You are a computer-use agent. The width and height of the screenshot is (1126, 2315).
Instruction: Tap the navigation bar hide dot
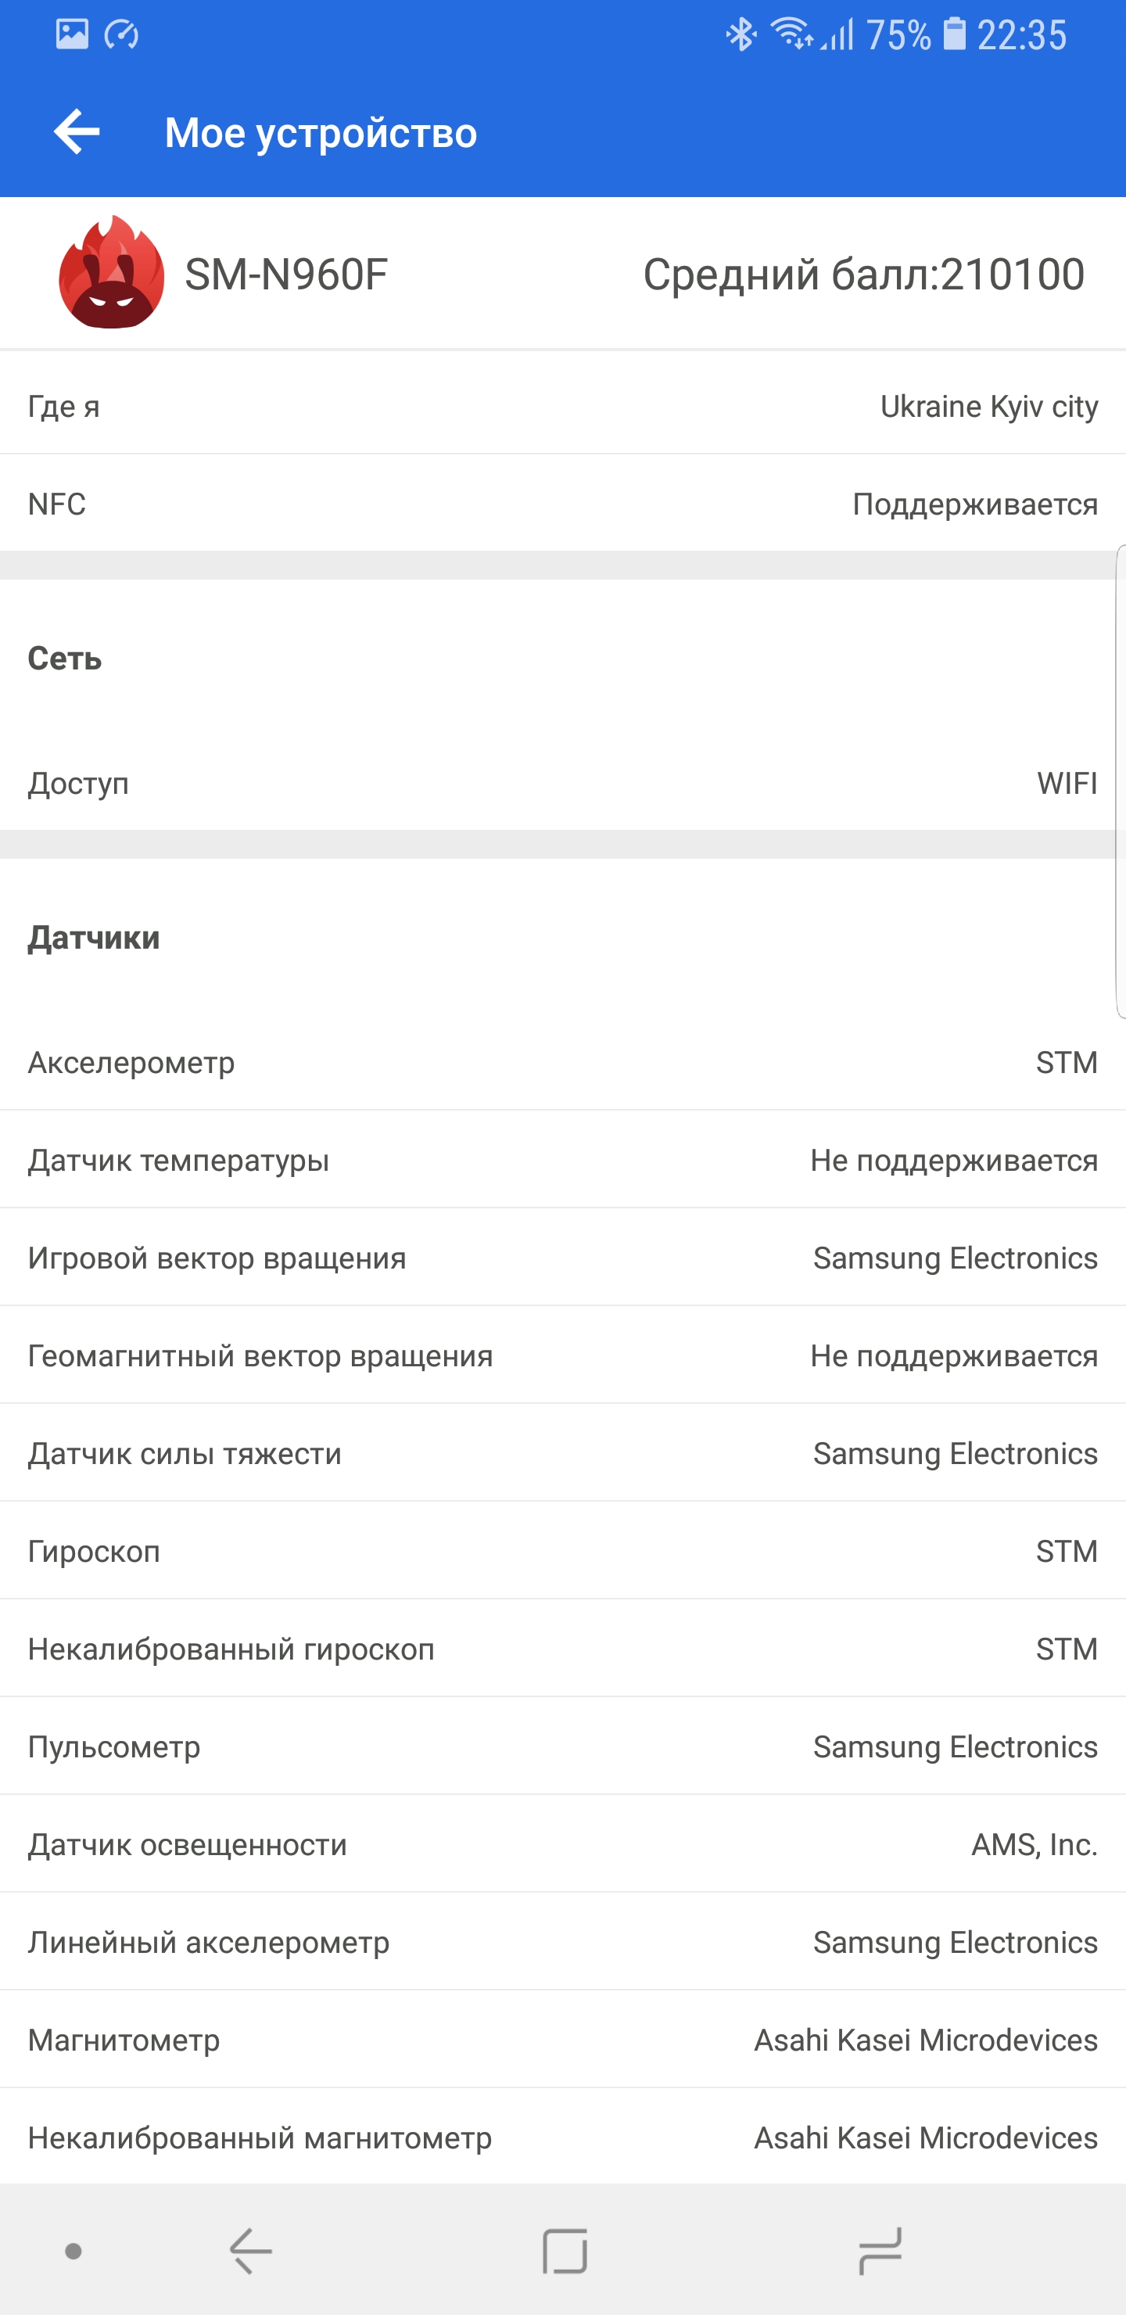pyautogui.click(x=74, y=2251)
